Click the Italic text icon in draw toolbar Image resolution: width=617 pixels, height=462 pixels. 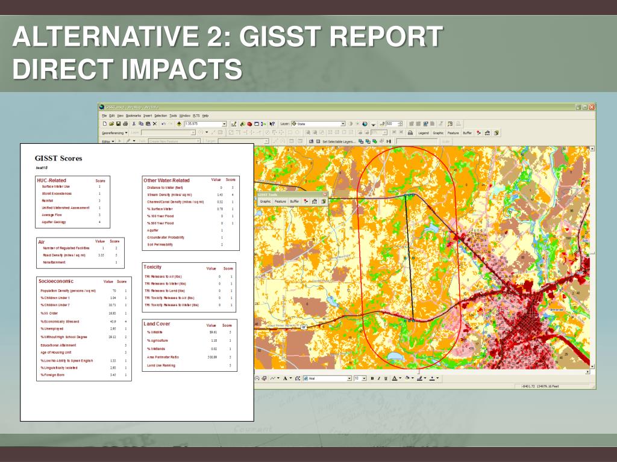click(379, 378)
